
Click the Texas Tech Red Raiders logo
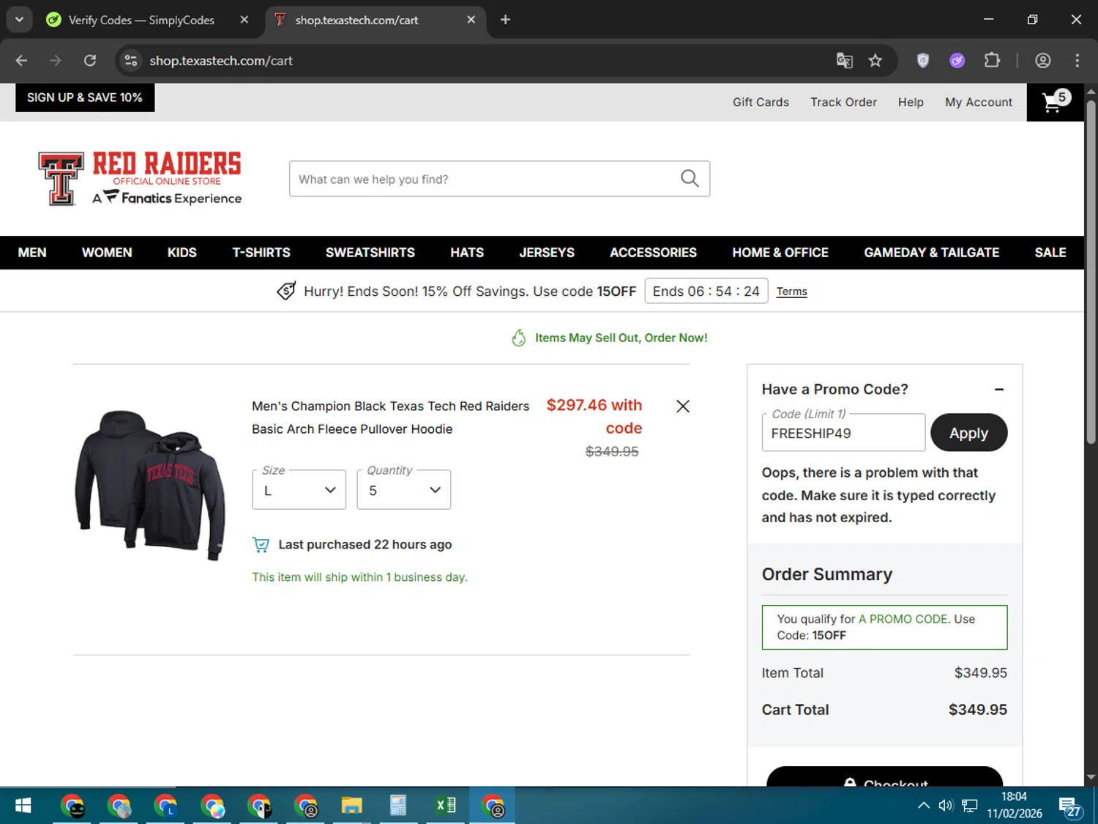click(140, 179)
